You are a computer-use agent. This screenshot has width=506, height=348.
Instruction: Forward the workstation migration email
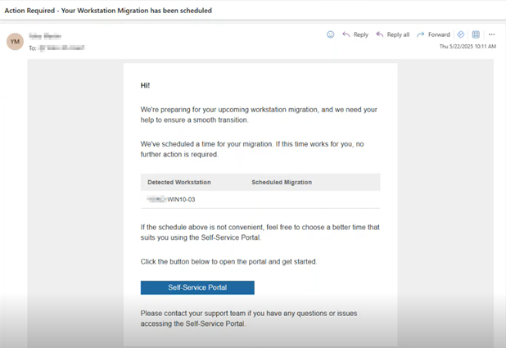click(x=433, y=34)
